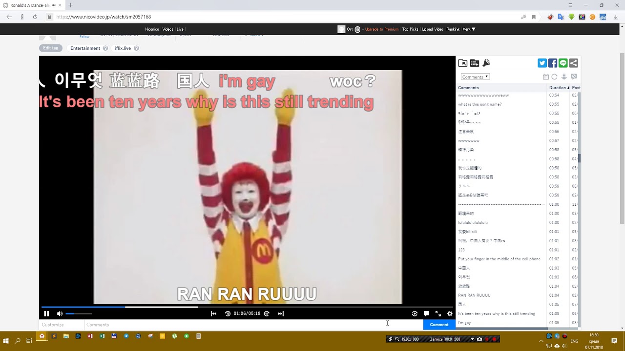This screenshot has height=351, width=625.
Task: Sort the list by Duration column
Action: [x=559, y=88]
